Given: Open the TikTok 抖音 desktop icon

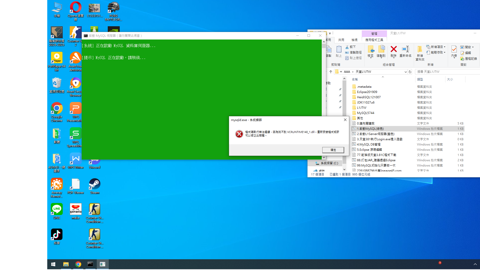Looking at the screenshot, I should [57, 237].
